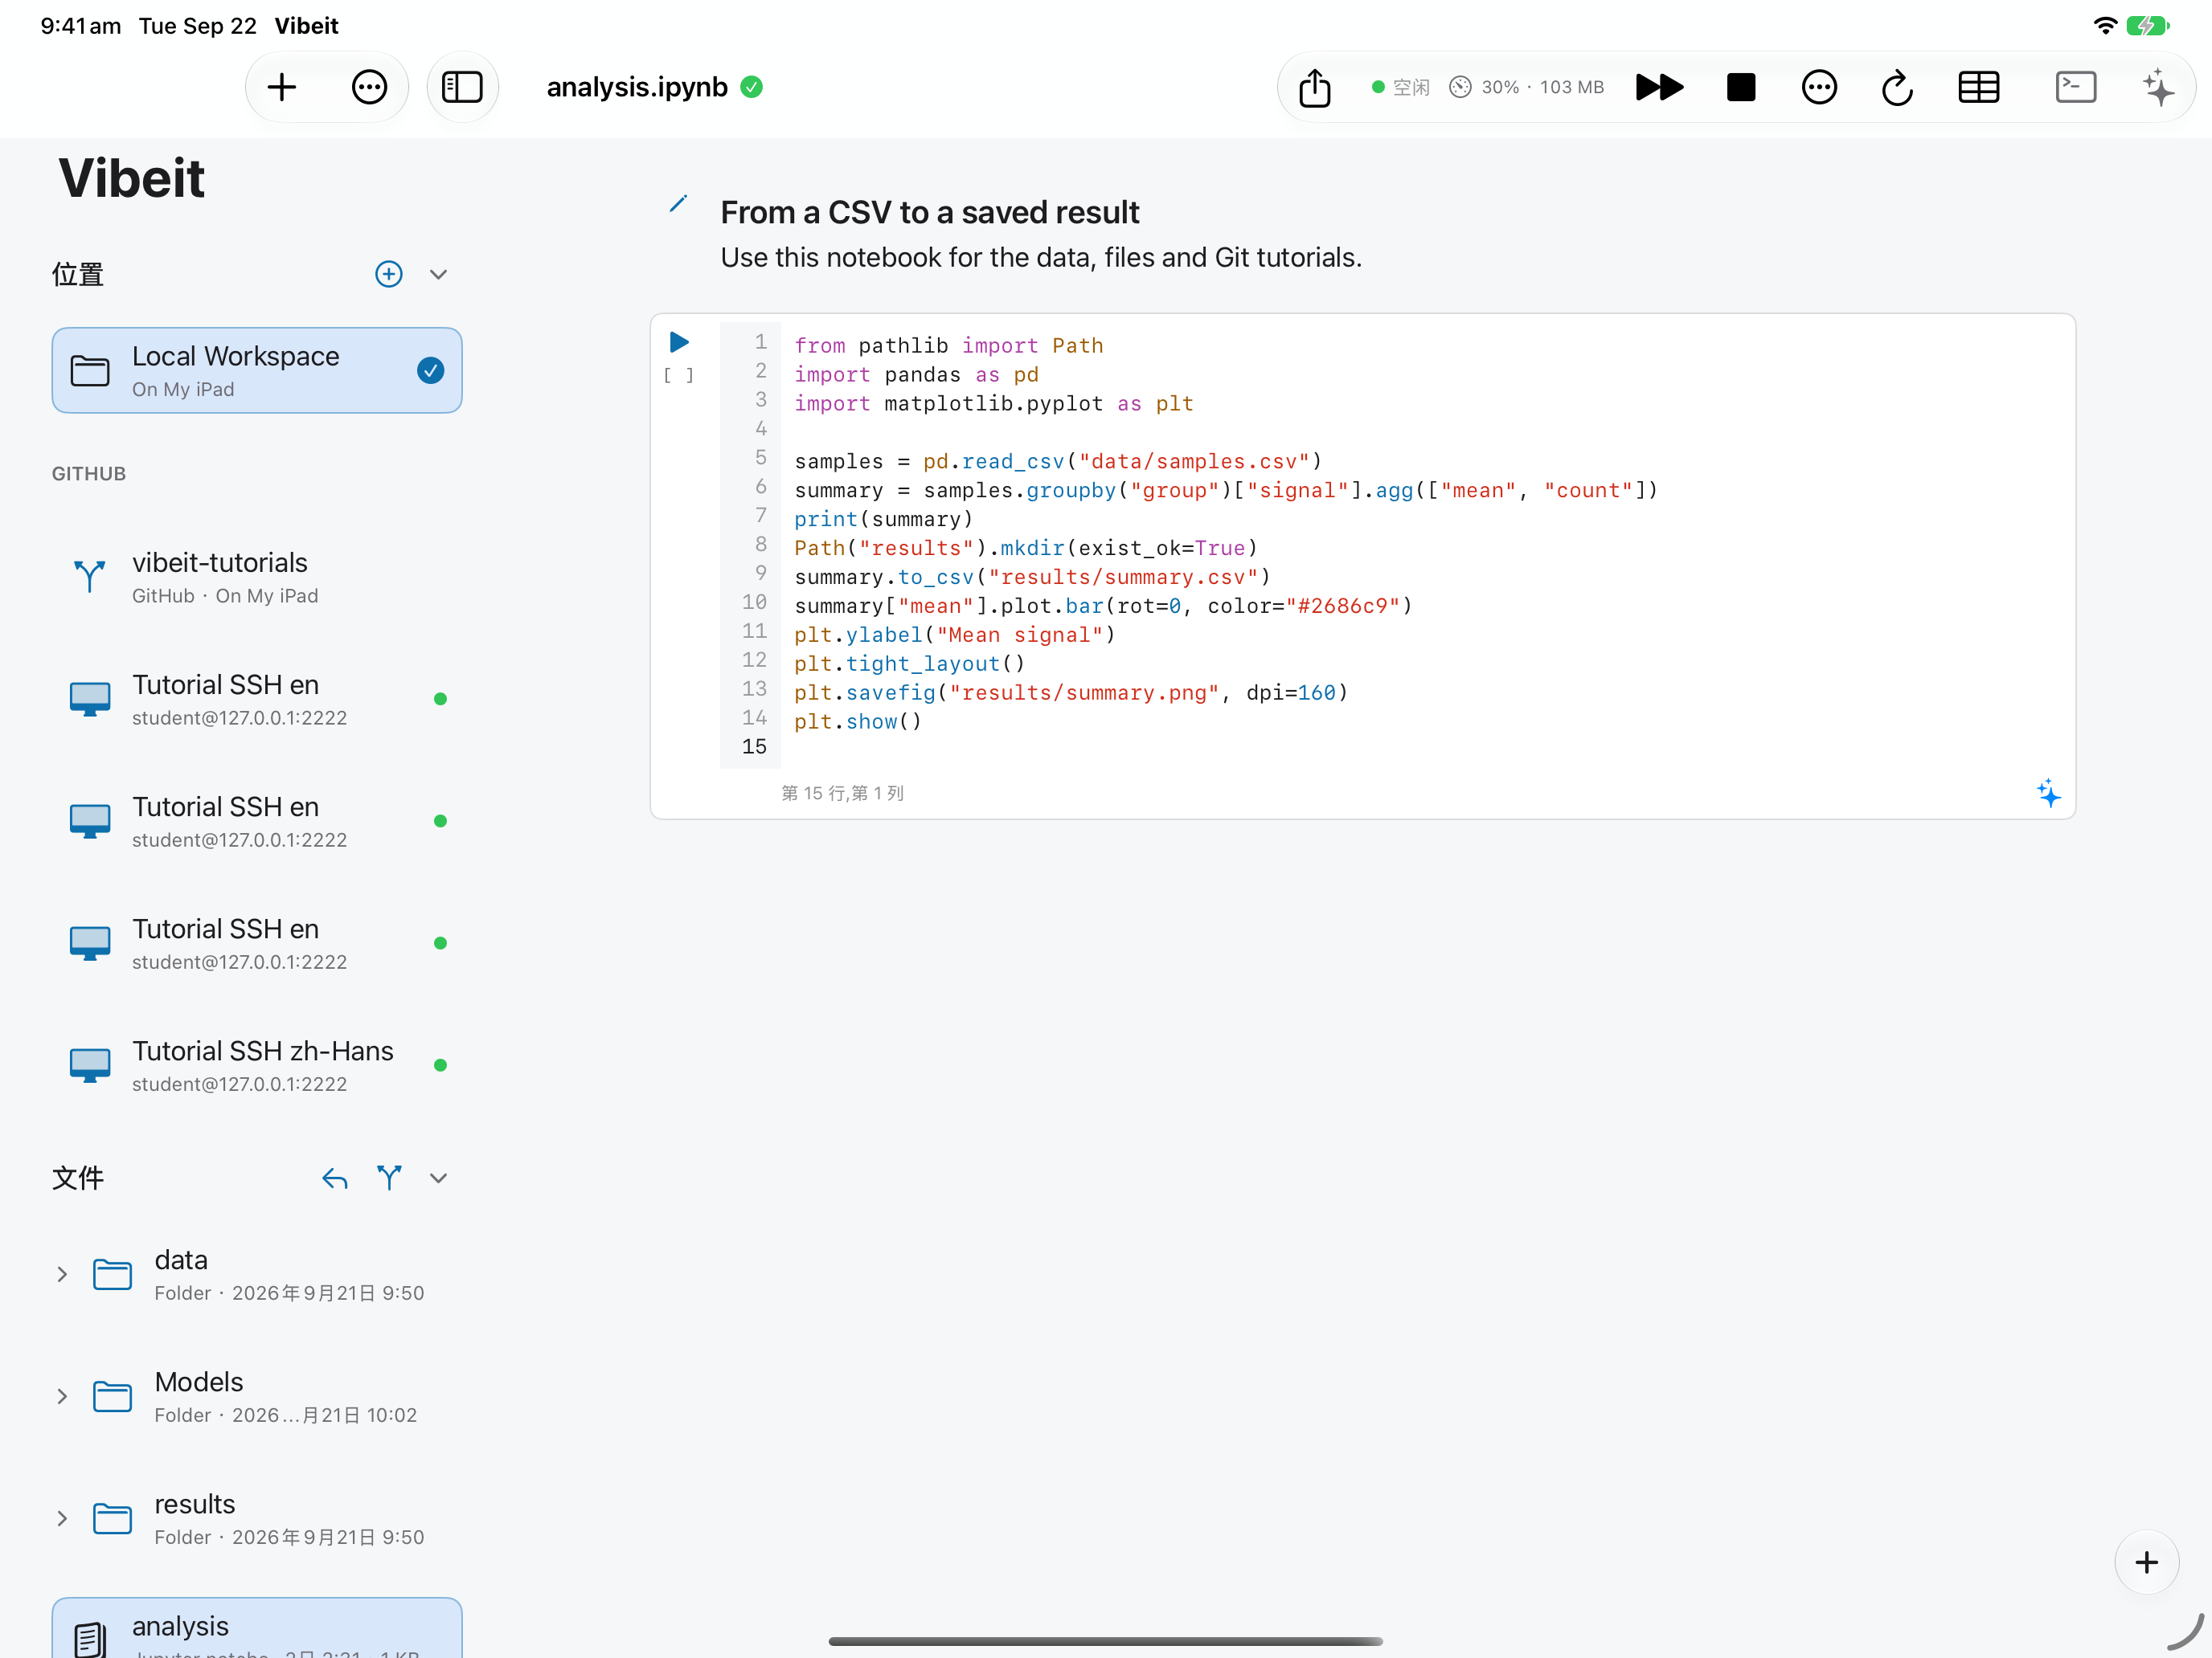Image resolution: width=2212 pixels, height=1658 pixels.
Task: Open the variables table view
Action: pyautogui.click(x=1978, y=87)
